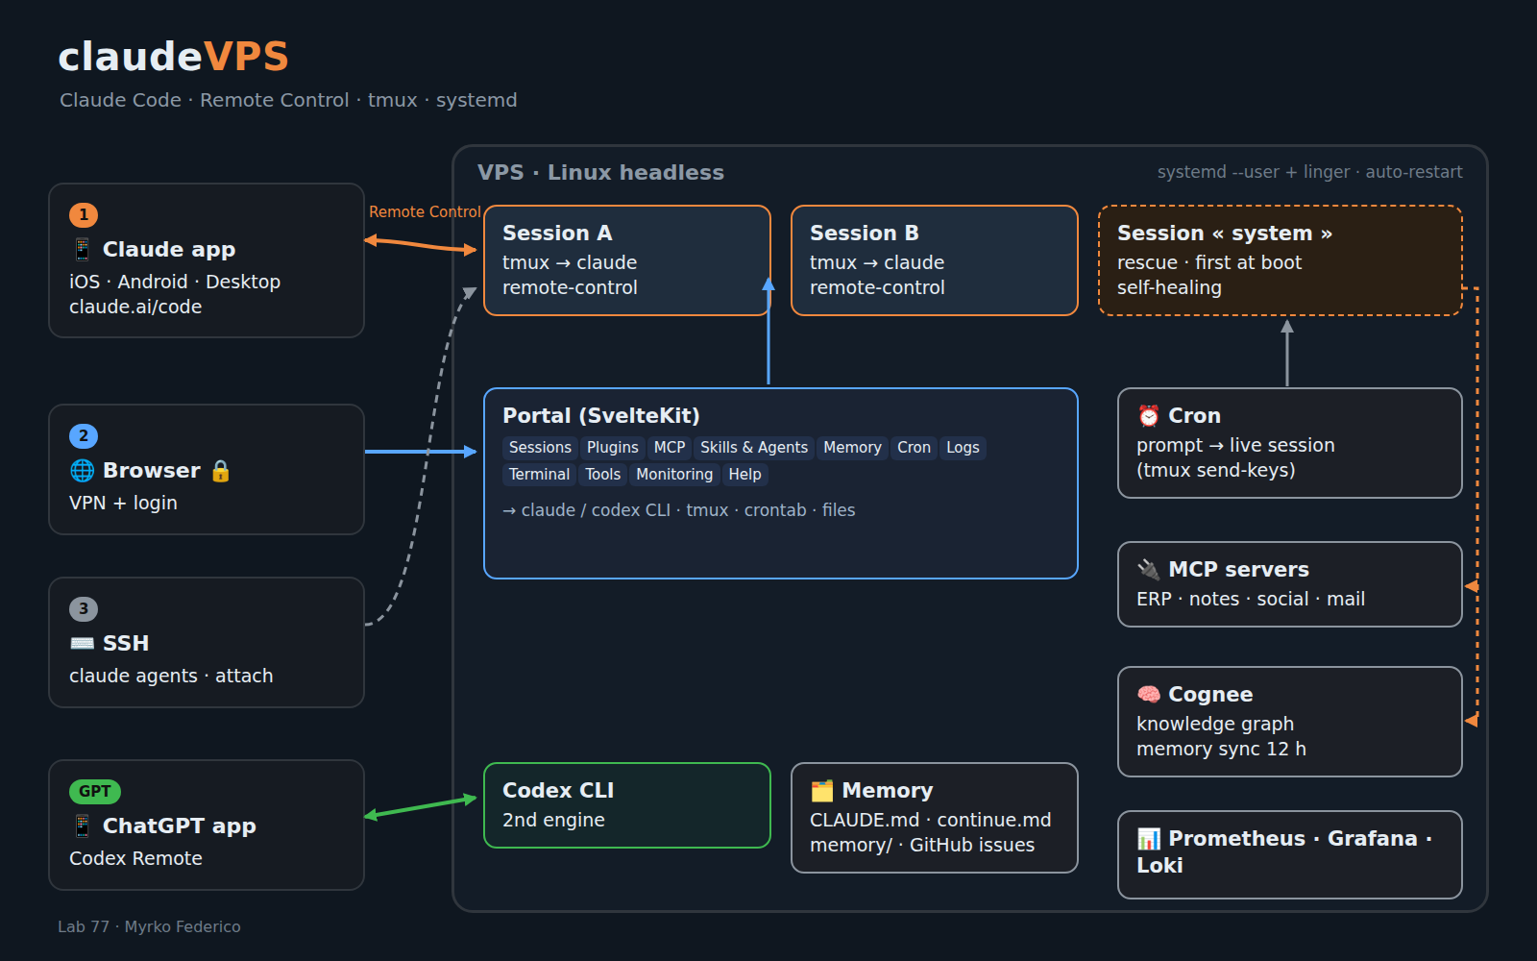Click the alarm clock icon beside Cron
The width and height of the screenshot is (1537, 961).
pos(1149,416)
